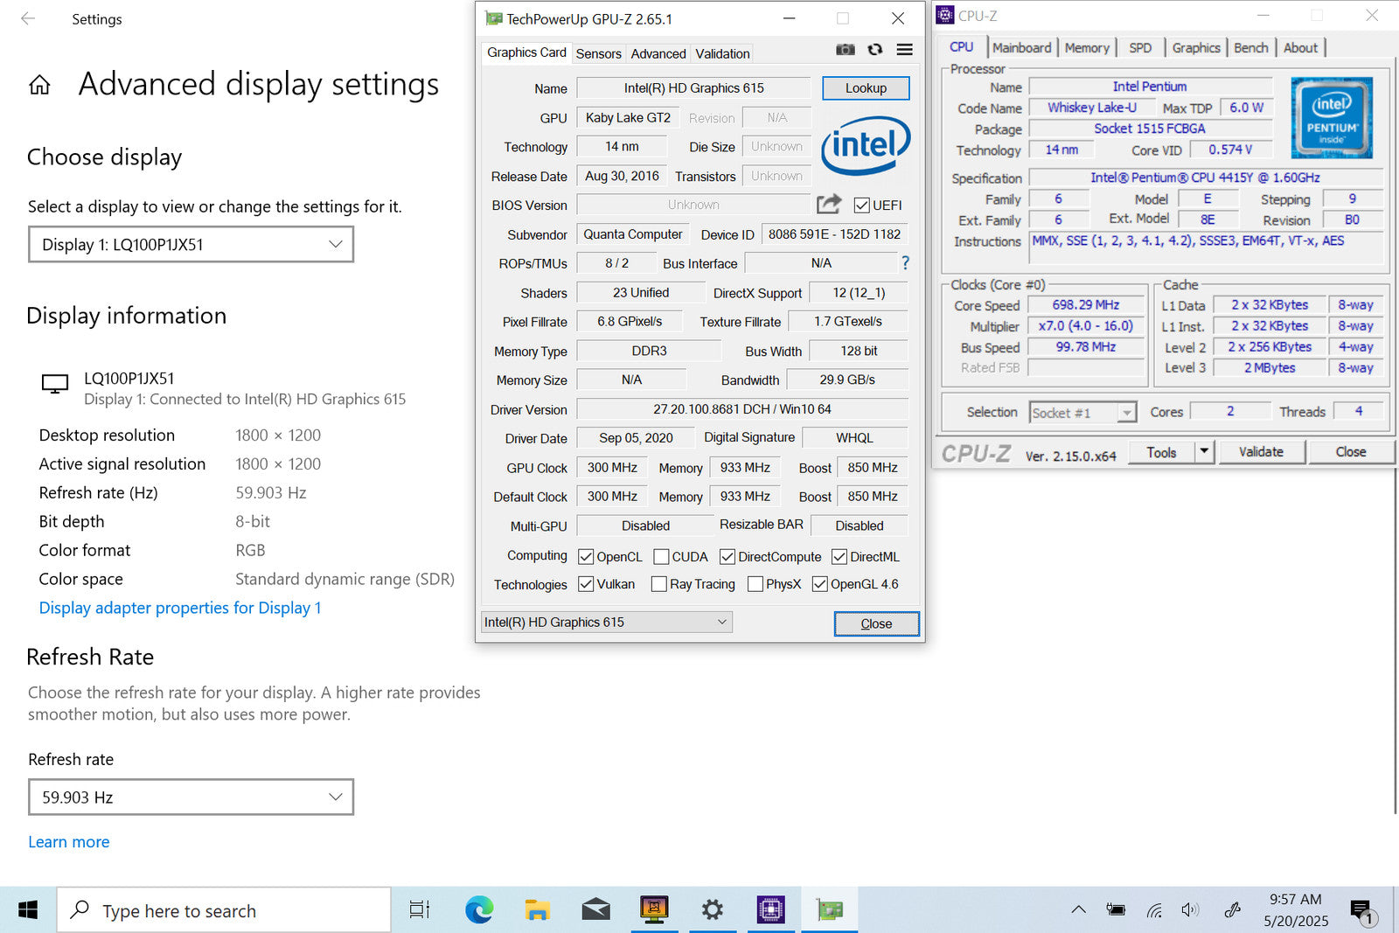Screen dimensions: 1399x933
Task: Open Microsoft Edge from the taskbar
Action: 478,910
